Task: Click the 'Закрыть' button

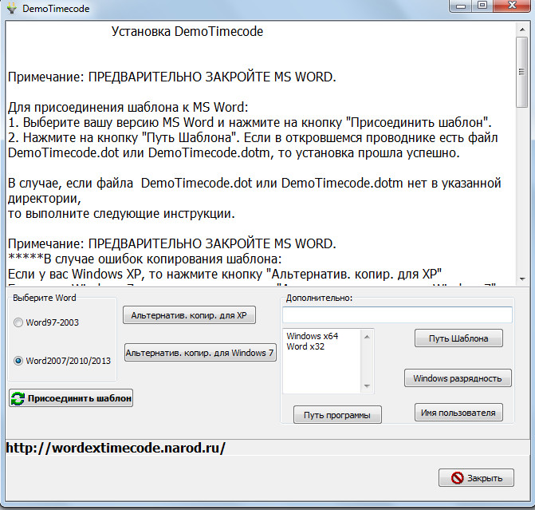Action: pyautogui.click(x=476, y=477)
